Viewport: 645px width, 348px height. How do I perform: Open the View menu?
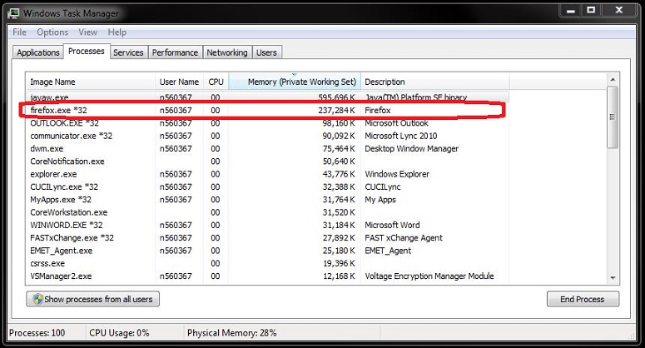tap(88, 32)
